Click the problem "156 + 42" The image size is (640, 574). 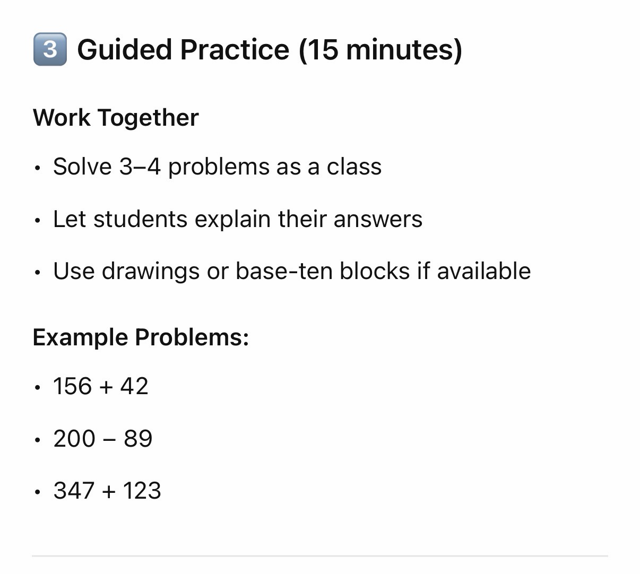100,386
